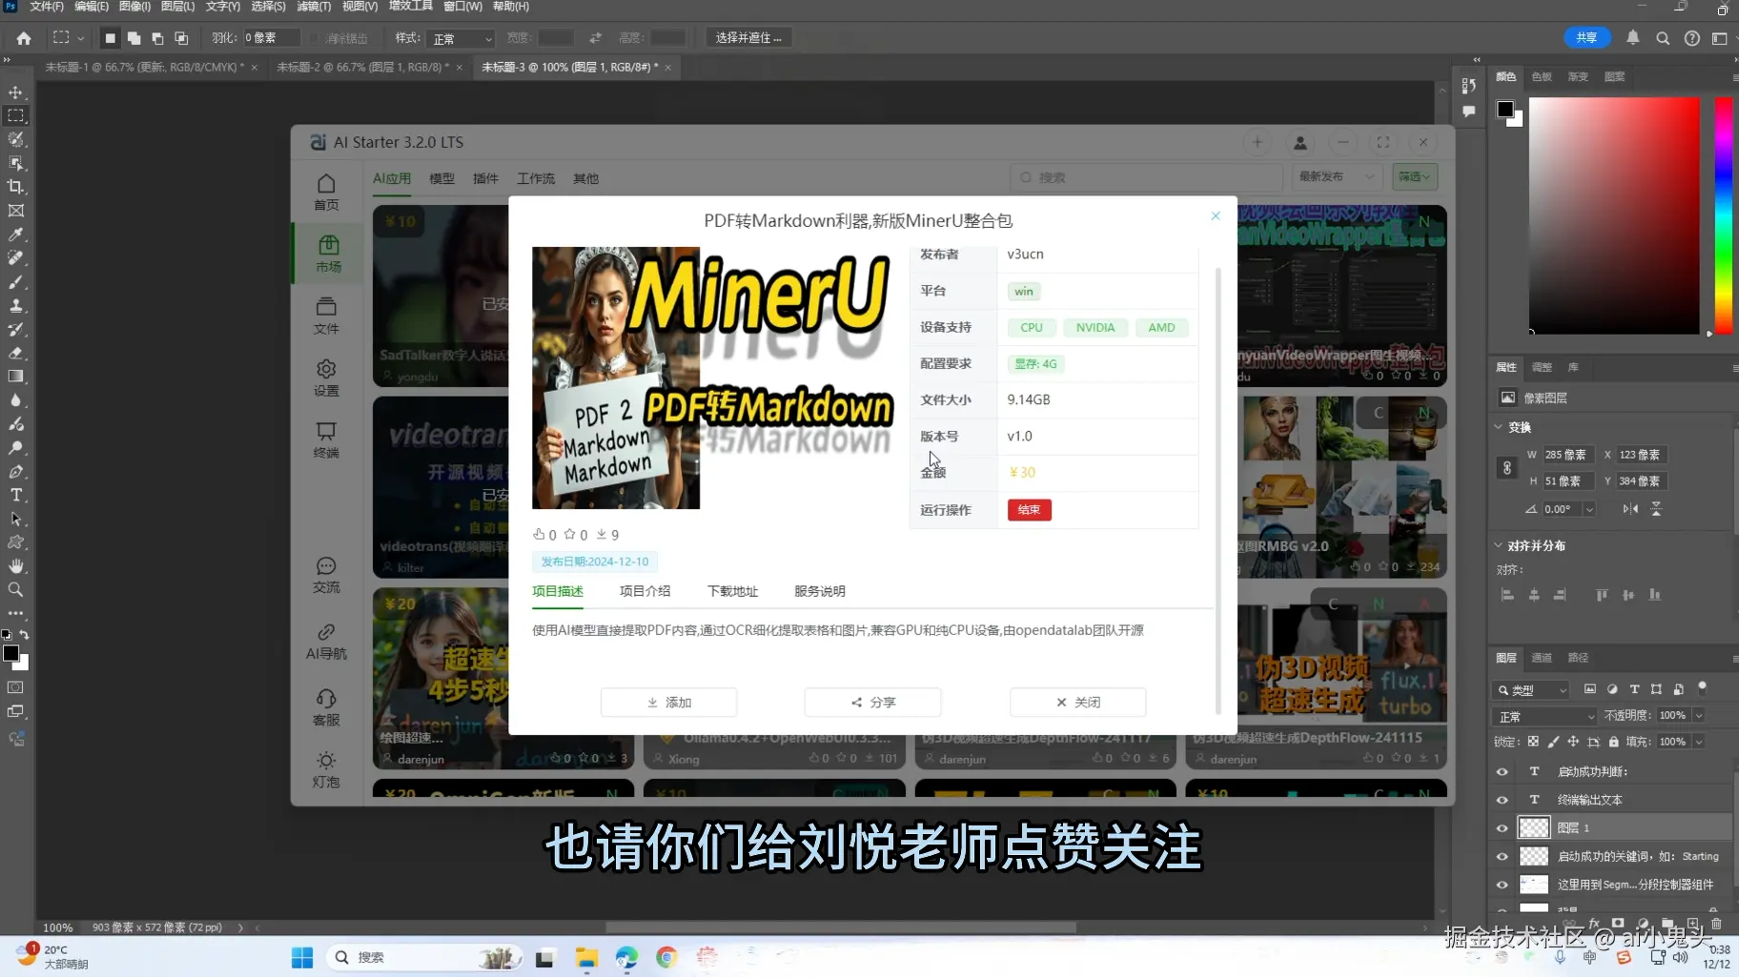Click the foreground color swatch in Color panel

(x=1504, y=109)
